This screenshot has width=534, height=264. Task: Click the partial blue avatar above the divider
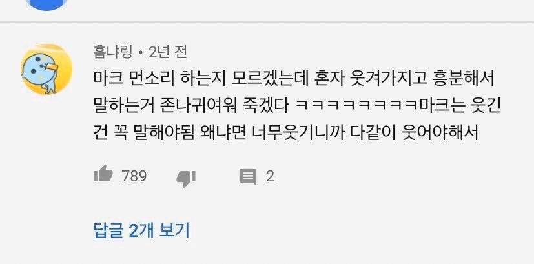(46, 5)
